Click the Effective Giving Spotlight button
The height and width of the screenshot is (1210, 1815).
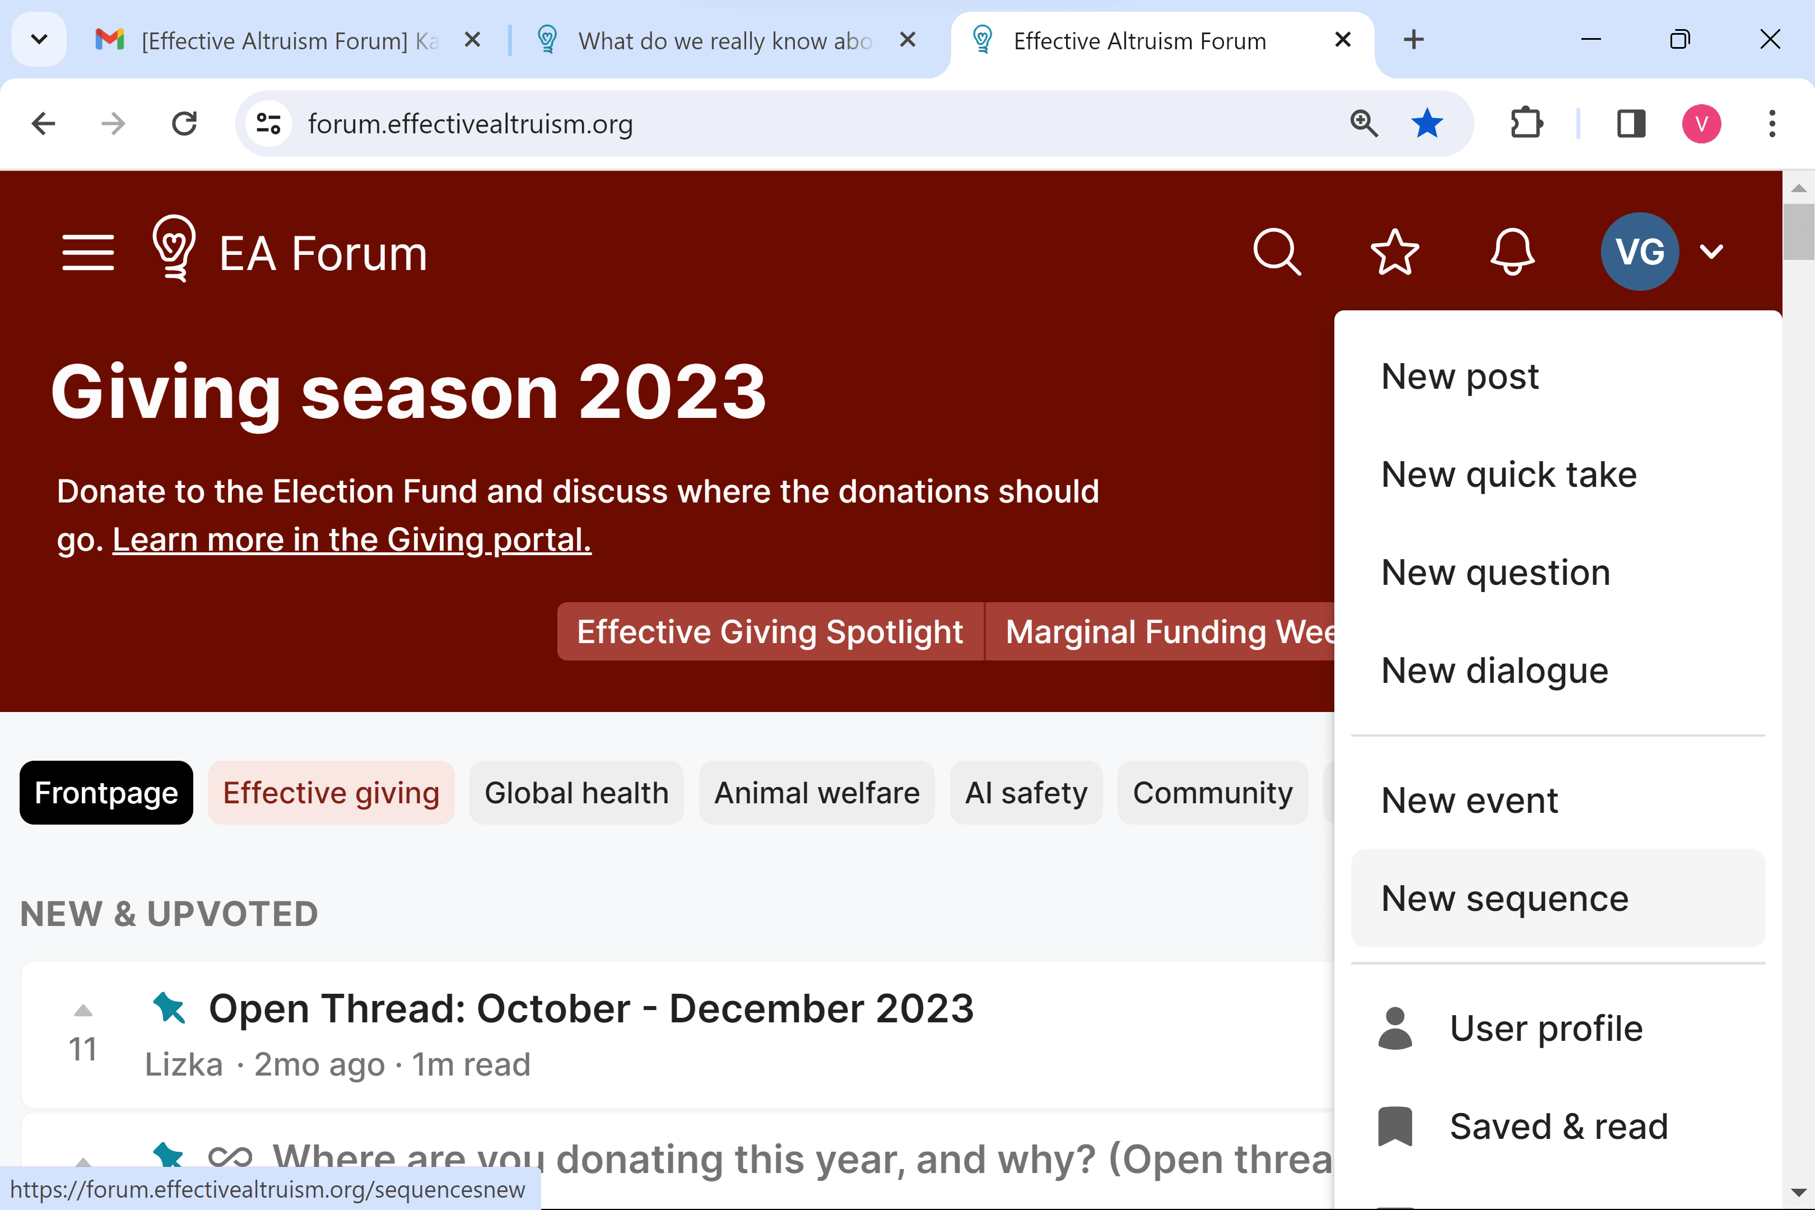click(769, 631)
